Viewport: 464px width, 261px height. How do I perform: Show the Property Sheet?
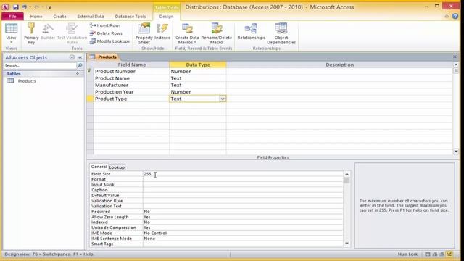(144, 33)
